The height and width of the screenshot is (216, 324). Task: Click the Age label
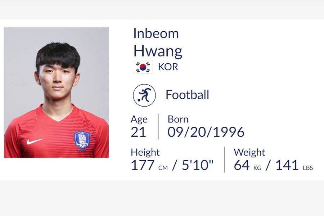coord(139,120)
